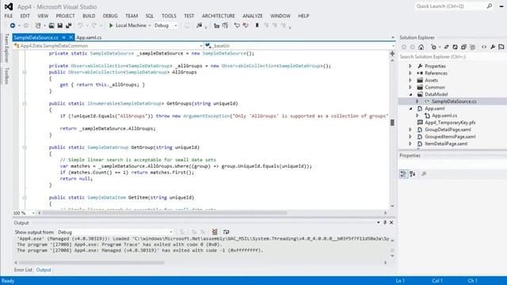Viewport: 507px width, 285px height.
Task: Click View Code icon in Solution Explorer
Action: (x=484, y=47)
